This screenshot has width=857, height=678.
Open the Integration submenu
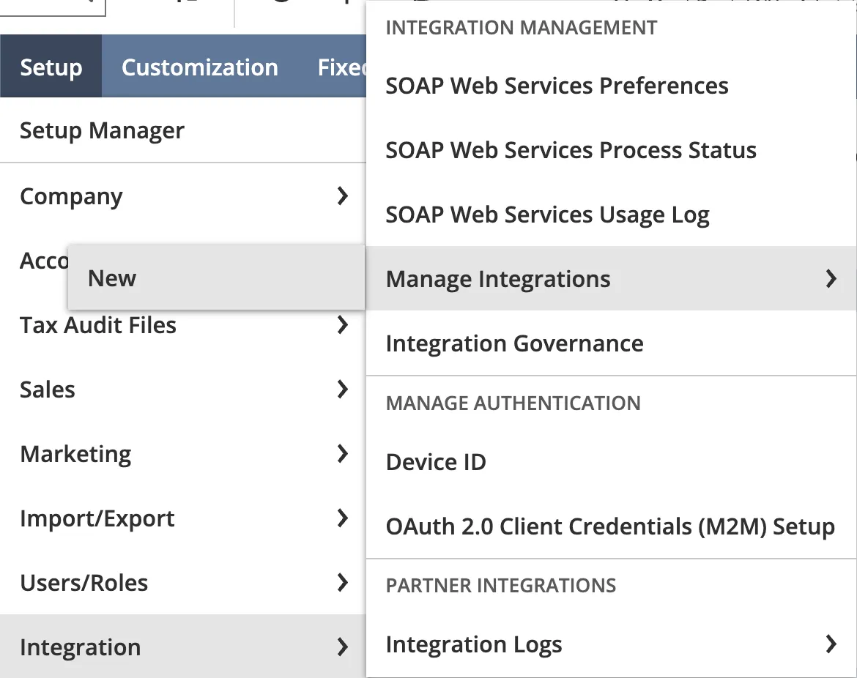pyautogui.click(x=182, y=647)
